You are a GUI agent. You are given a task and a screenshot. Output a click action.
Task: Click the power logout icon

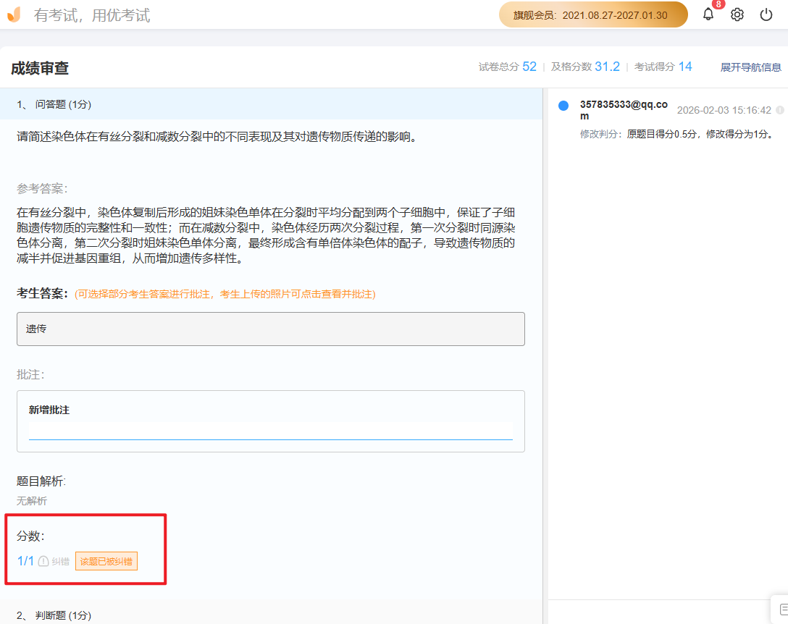pos(766,14)
